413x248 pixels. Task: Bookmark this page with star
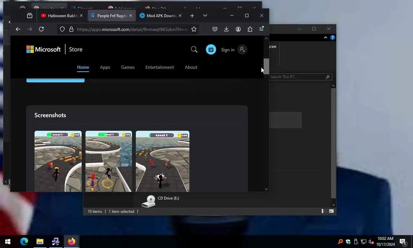(x=194, y=29)
